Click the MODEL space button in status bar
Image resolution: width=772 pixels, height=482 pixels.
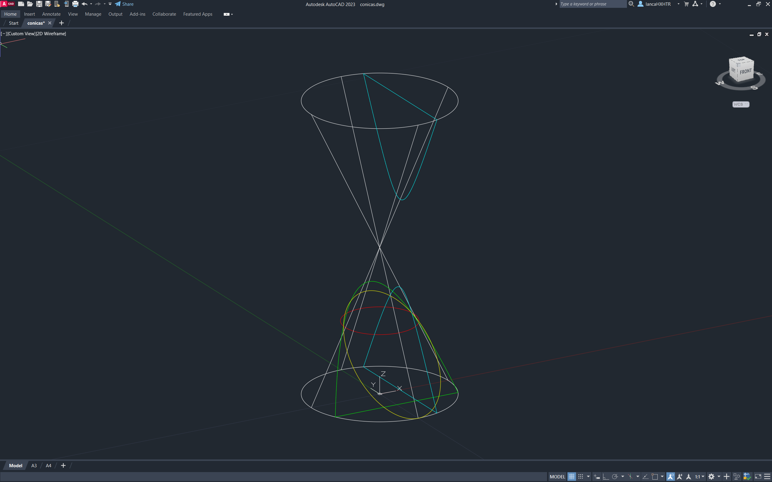557,477
